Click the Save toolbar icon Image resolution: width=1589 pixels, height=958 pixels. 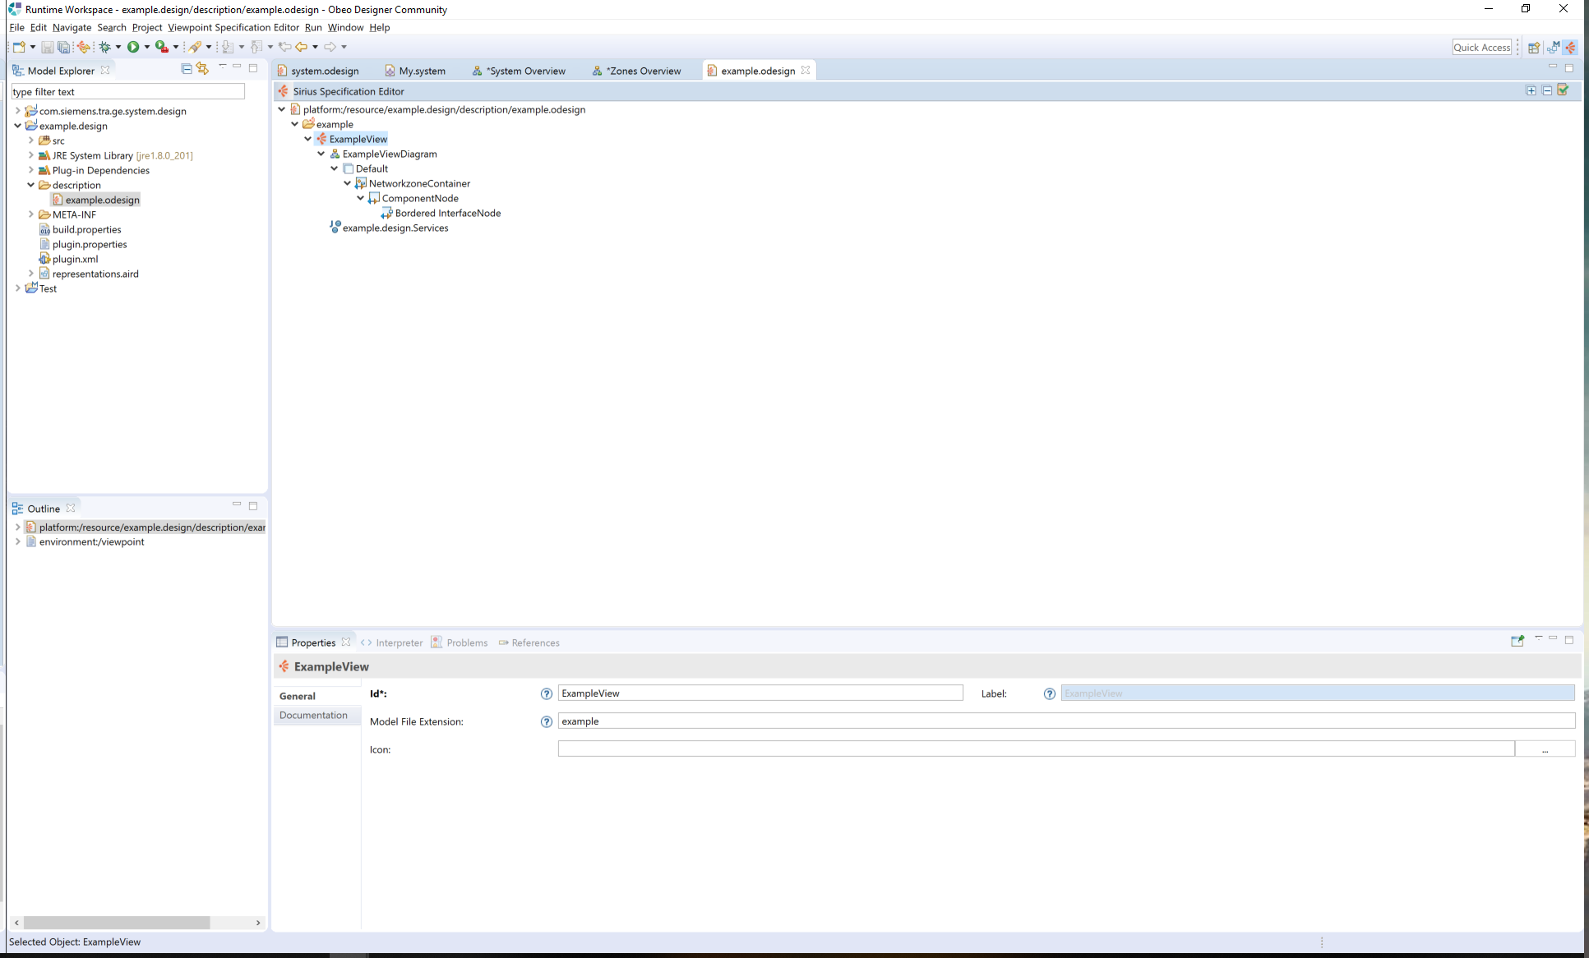tap(48, 47)
